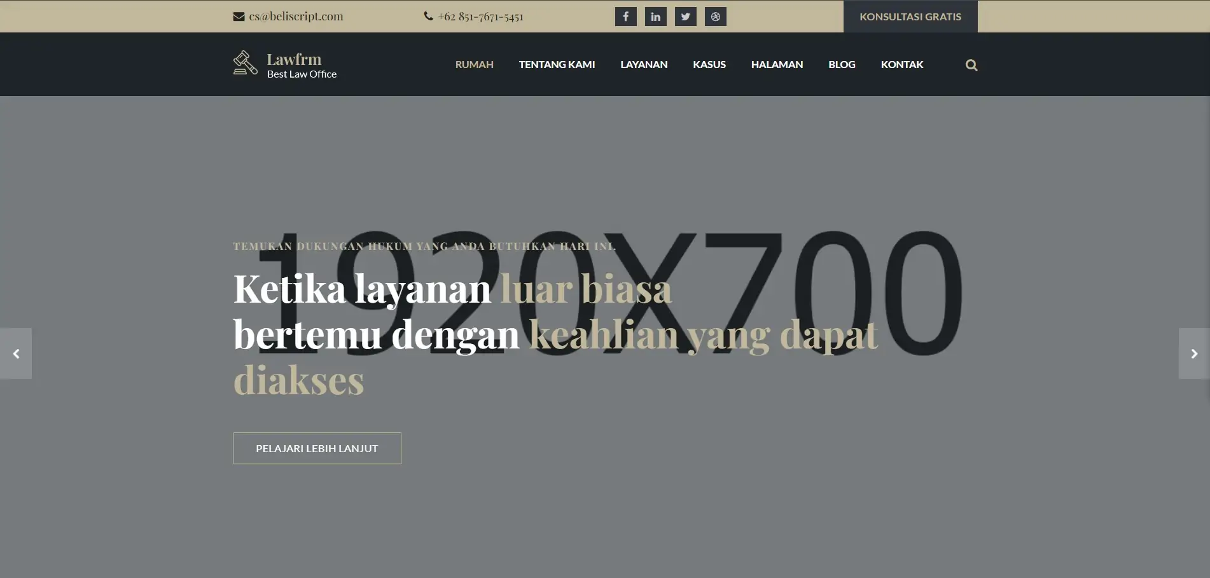Click the cs@beliscript.com email link
This screenshot has width=1210, height=578.
296,17
